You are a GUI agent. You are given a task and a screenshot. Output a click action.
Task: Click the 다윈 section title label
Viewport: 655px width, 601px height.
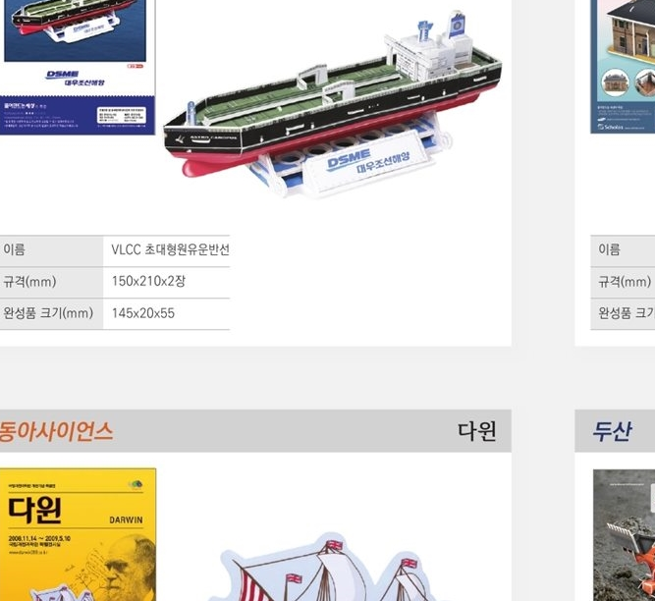pos(476,431)
